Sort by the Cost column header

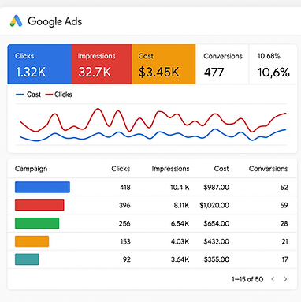click(x=221, y=169)
